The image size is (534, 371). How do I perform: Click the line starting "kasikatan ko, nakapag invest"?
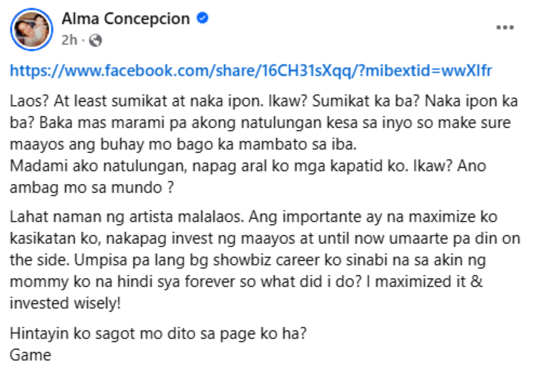coord(264,238)
